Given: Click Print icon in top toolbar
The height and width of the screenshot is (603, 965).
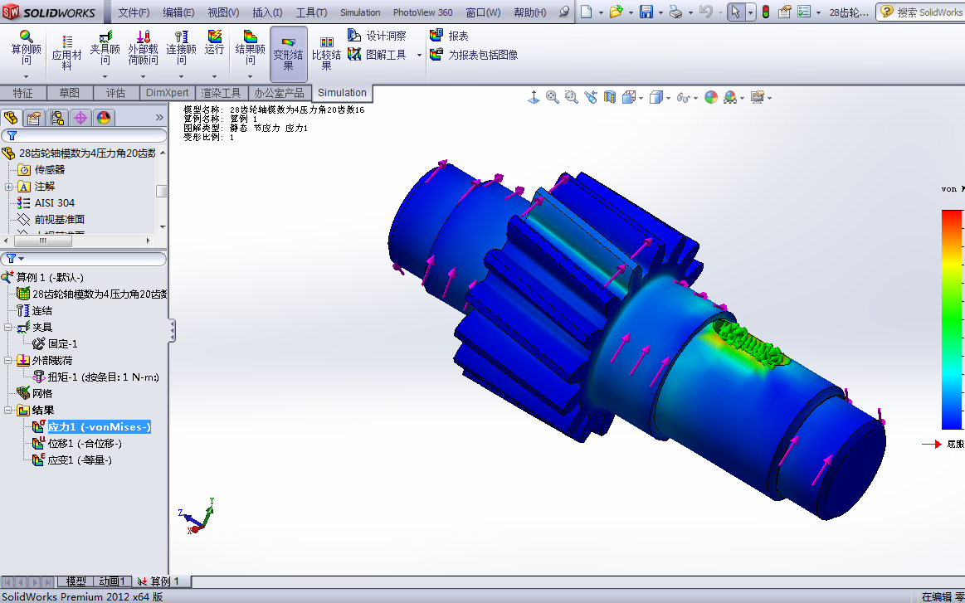Looking at the screenshot, I should (675, 12).
